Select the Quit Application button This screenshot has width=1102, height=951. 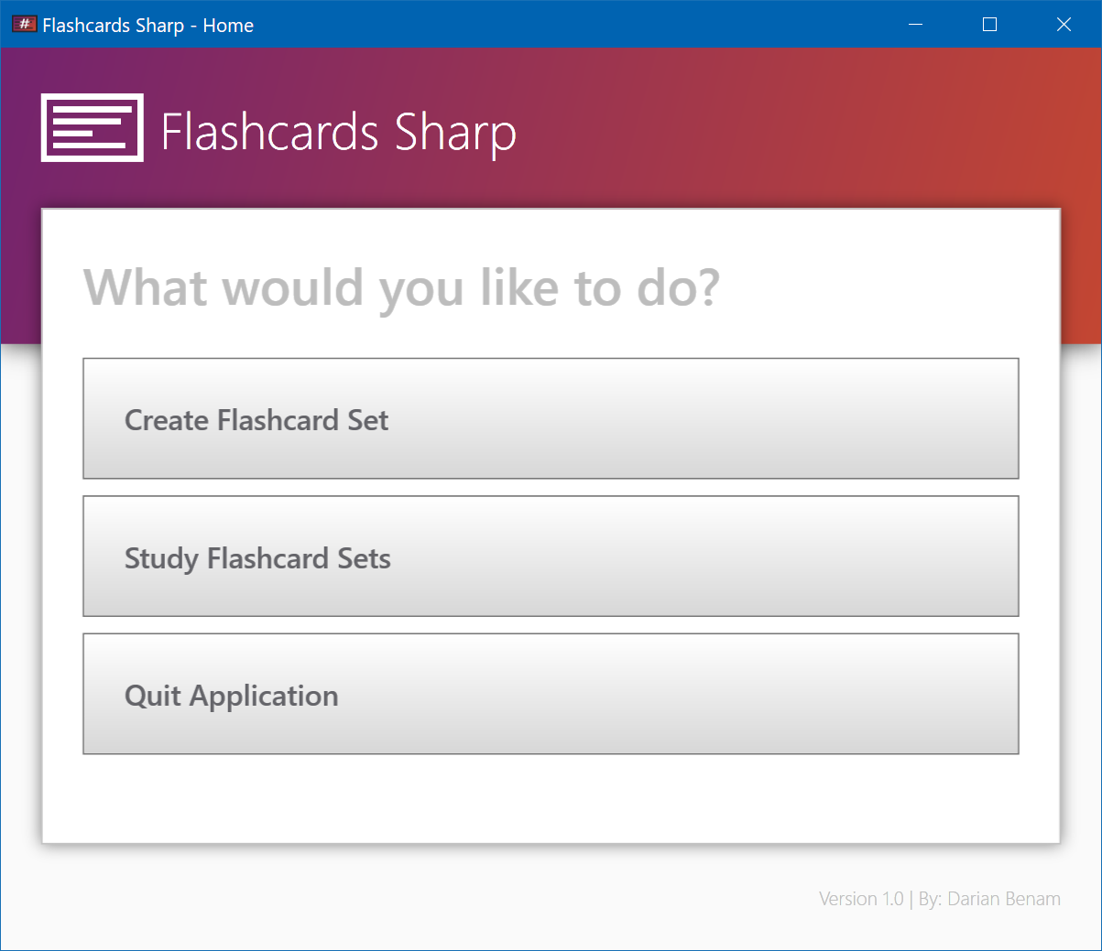click(551, 694)
